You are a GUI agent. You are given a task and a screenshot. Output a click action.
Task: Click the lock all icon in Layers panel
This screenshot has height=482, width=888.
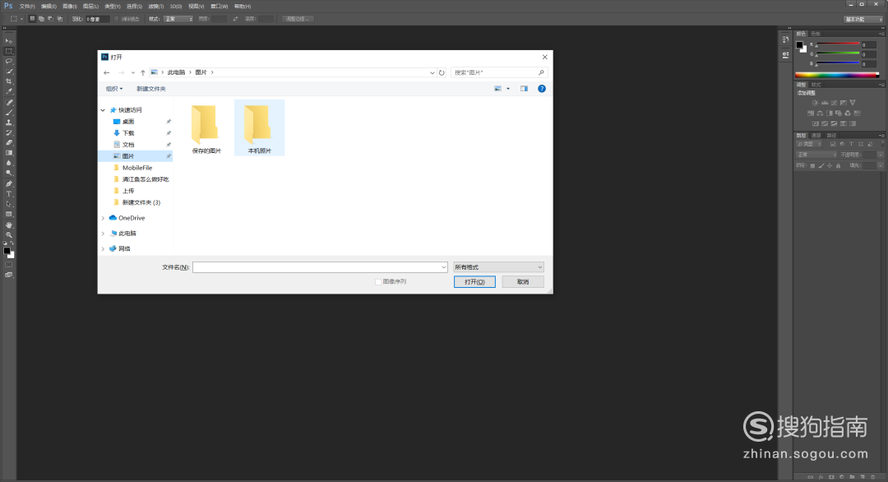[x=838, y=166]
